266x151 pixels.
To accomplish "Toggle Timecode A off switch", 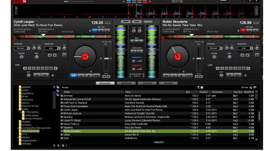I will pos(134,61).
